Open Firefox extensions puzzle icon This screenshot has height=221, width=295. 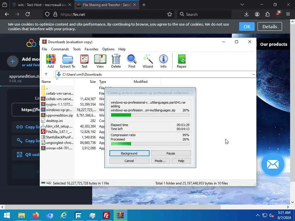pyautogui.click(x=267, y=14)
